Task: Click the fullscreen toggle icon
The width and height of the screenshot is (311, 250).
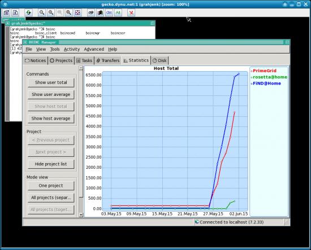Action: click(x=77, y=12)
